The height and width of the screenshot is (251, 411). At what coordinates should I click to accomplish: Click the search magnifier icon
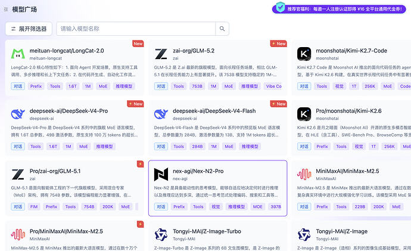222,29
